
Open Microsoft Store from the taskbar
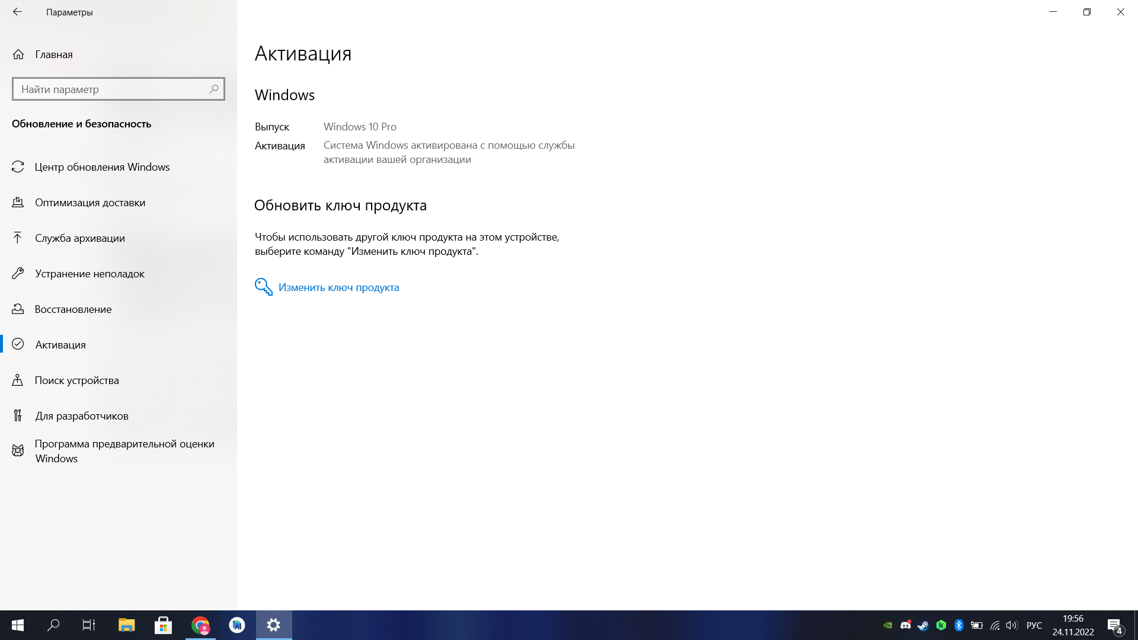163,625
